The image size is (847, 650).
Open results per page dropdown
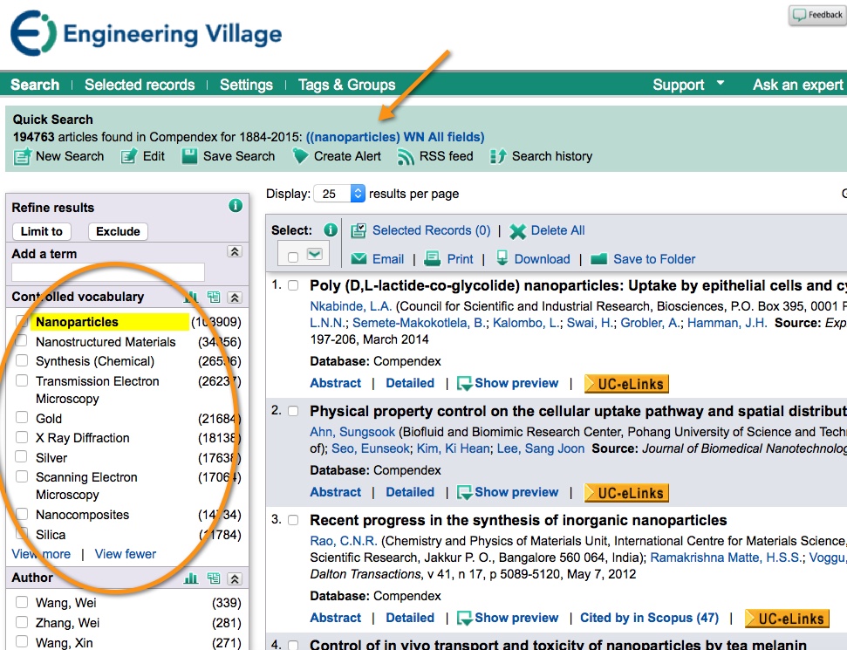[340, 194]
